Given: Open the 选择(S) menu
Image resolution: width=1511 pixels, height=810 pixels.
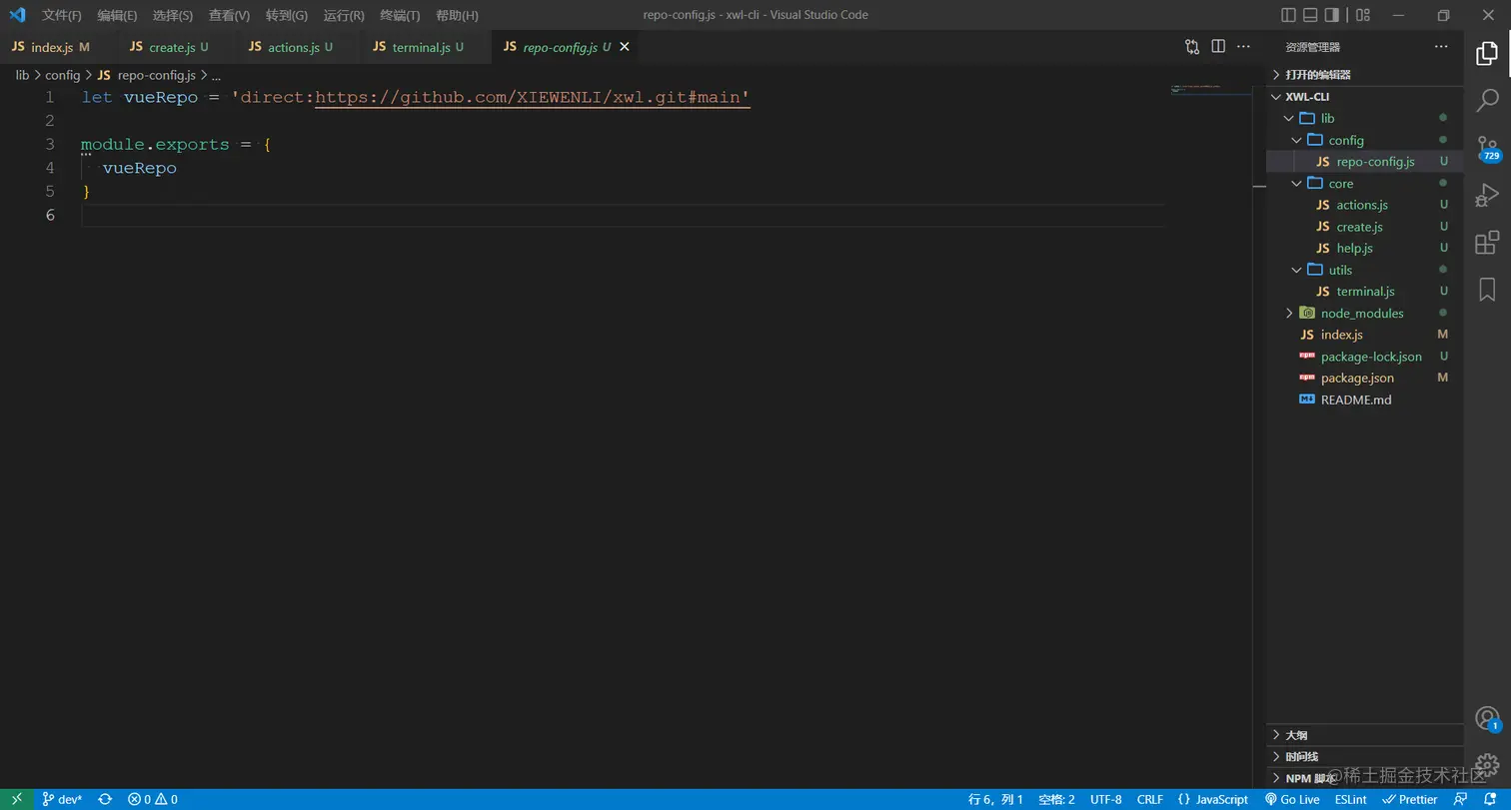Looking at the screenshot, I should coord(173,15).
